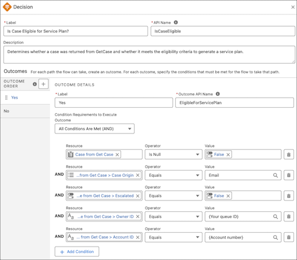Click trash icon for Owner ID condition
Screen dimensions: 297x260
pos(288,216)
